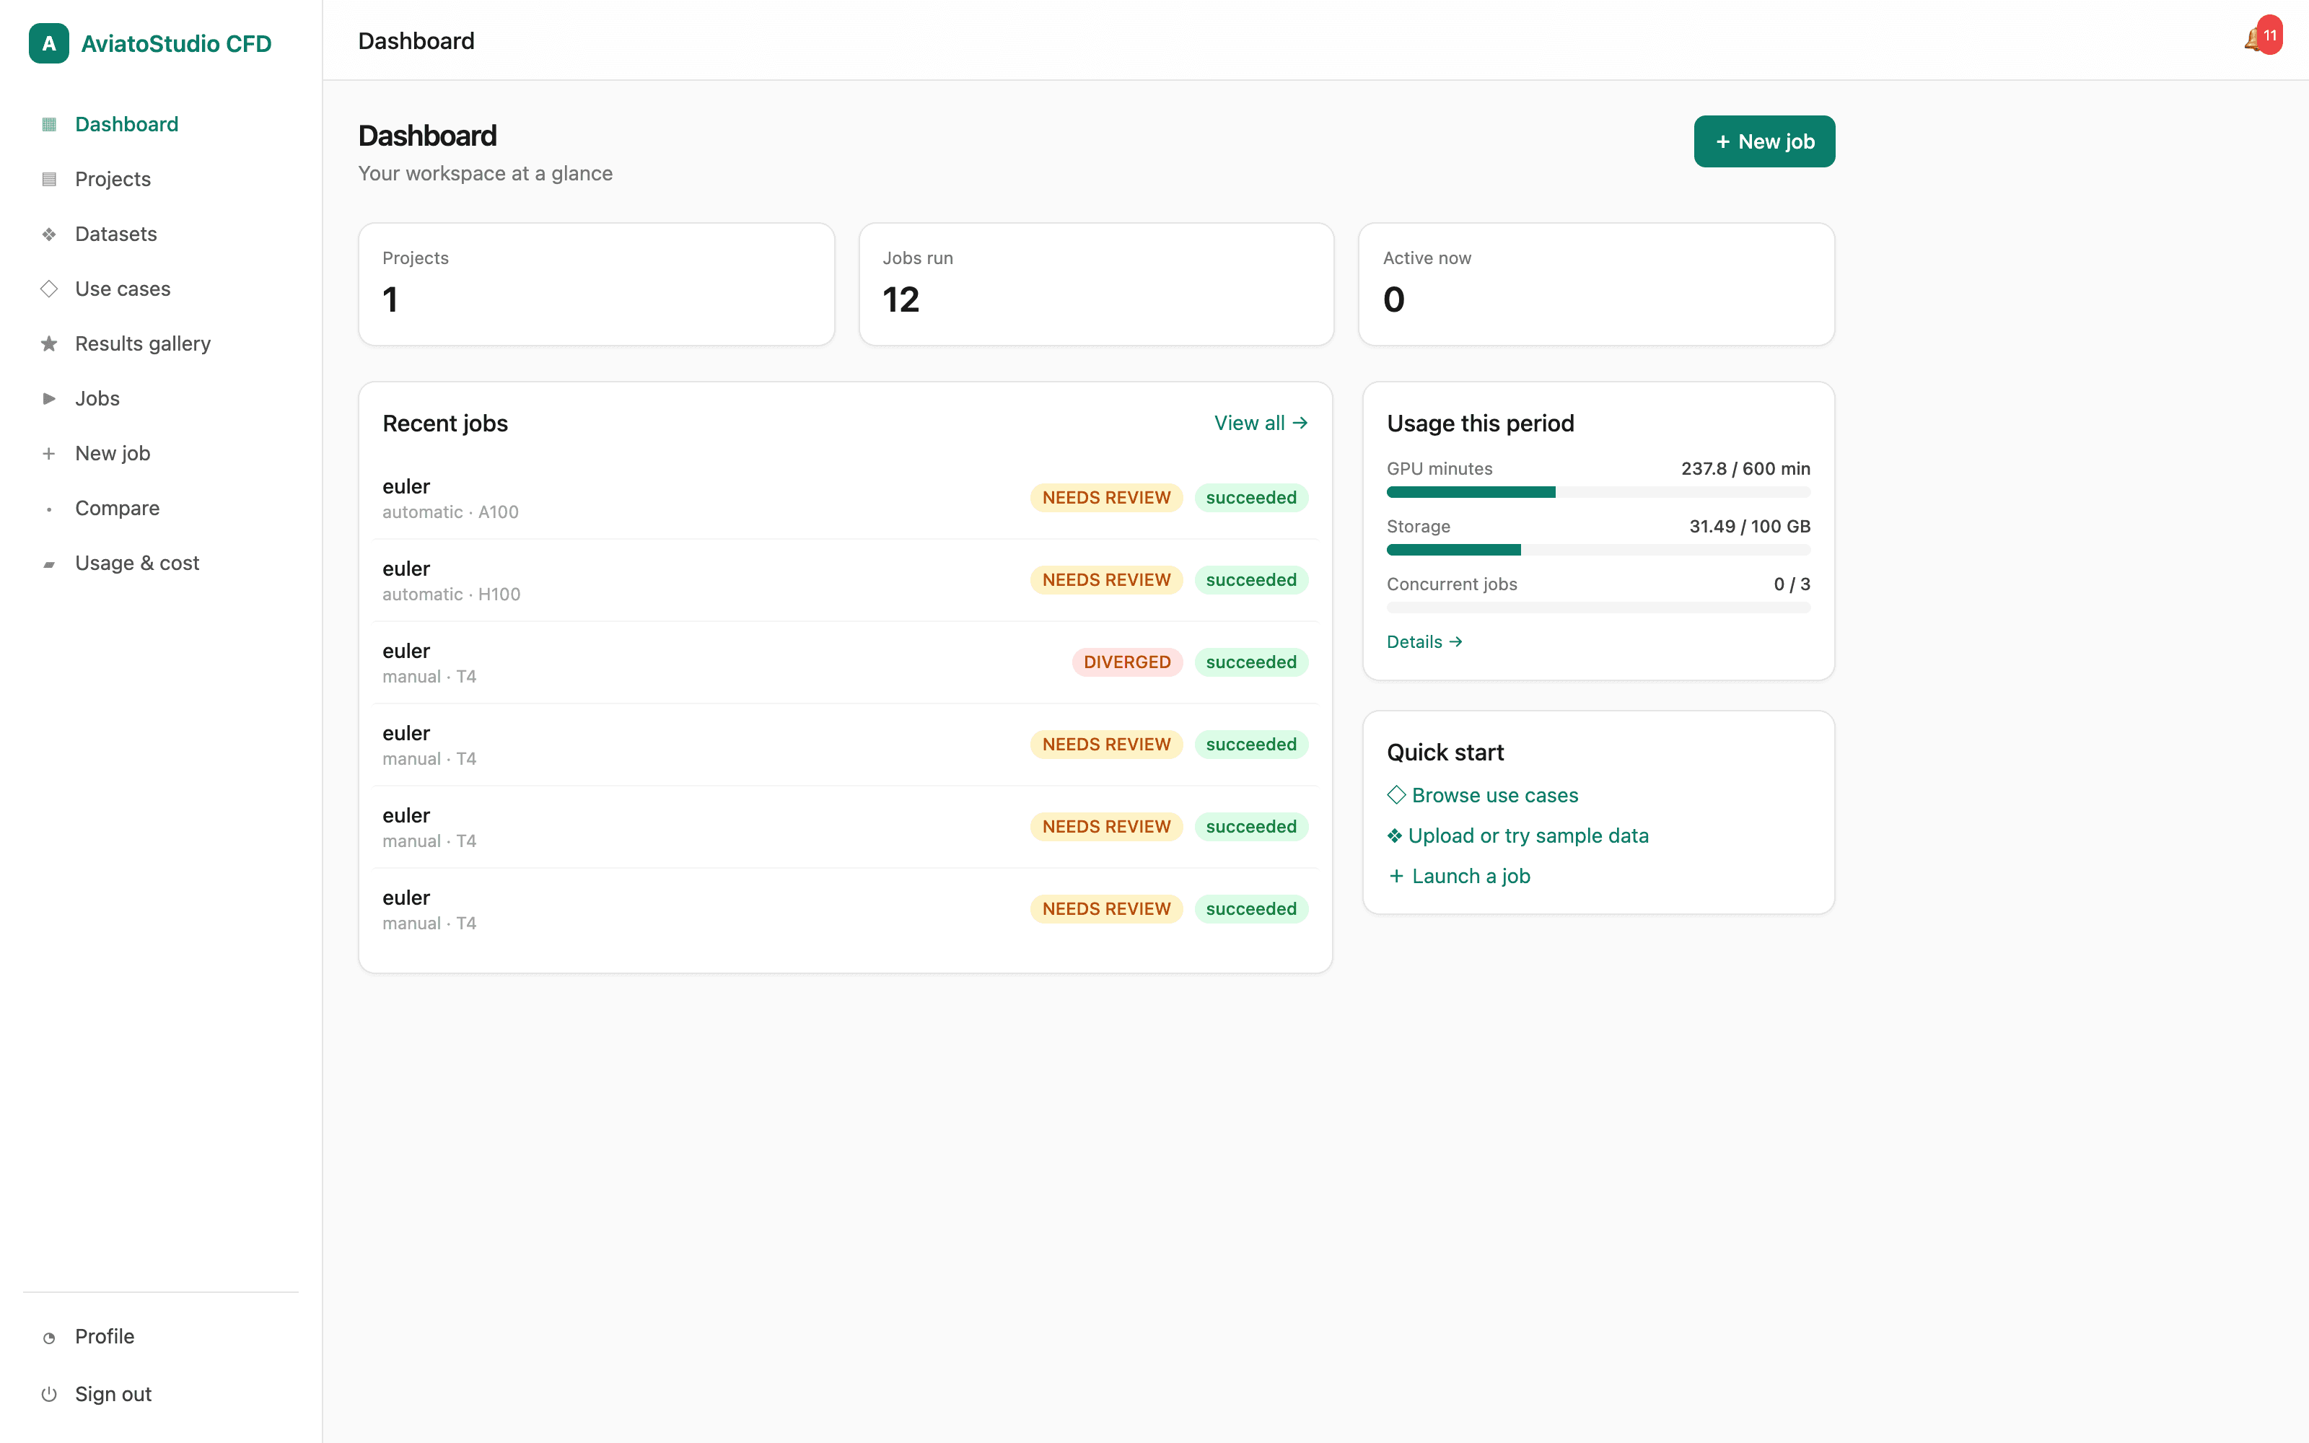Click the 0 / 3 concurrent jobs value
Viewport: 2309px width, 1443px height.
click(1791, 584)
